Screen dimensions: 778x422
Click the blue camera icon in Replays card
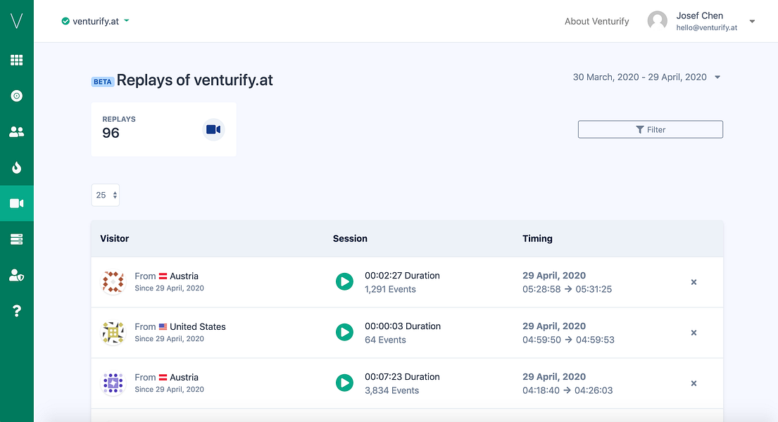tap(214, 129)
